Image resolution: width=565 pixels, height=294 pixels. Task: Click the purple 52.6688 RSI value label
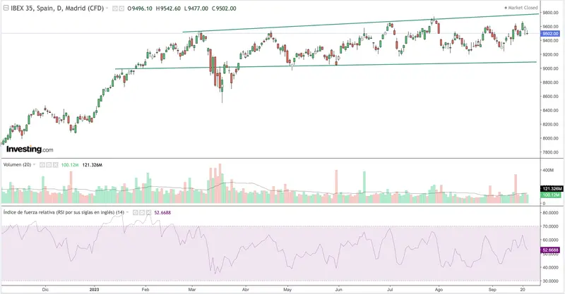coord(552,250)
